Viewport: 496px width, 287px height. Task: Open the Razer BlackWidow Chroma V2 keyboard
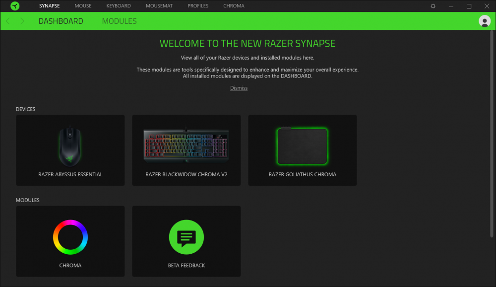pos(186,150)
